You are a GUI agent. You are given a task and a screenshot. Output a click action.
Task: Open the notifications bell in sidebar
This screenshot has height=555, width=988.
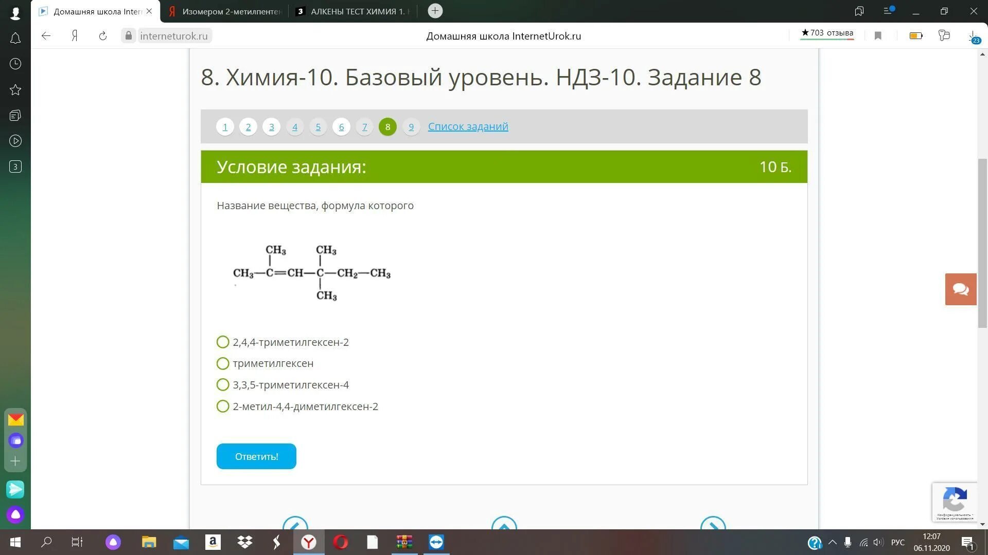[15, 39]
